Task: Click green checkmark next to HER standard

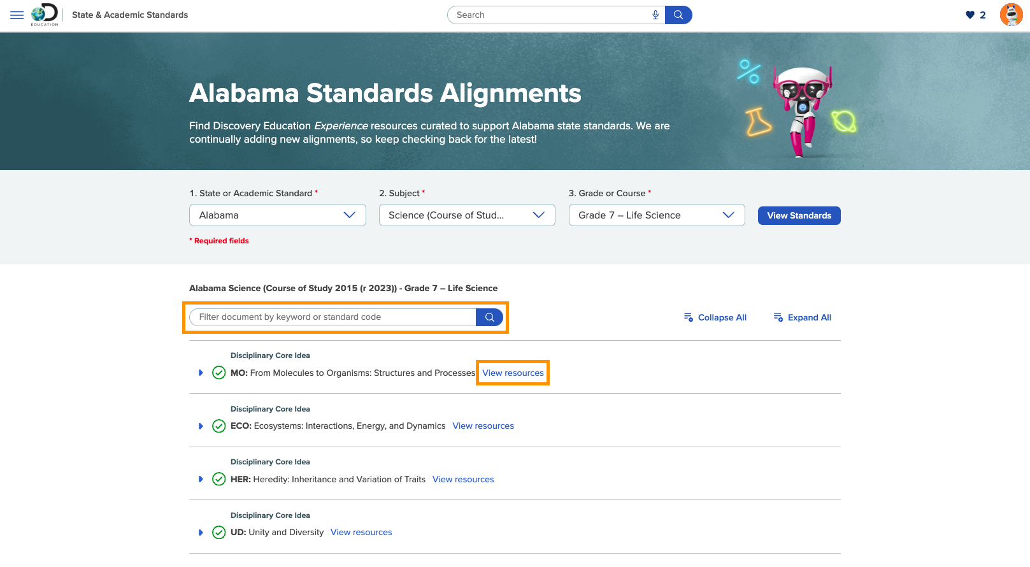Action: click(x=218, y=479)
